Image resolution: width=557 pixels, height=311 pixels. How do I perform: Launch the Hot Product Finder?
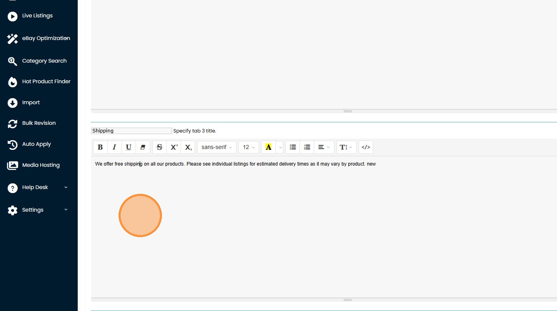[39, 82]
